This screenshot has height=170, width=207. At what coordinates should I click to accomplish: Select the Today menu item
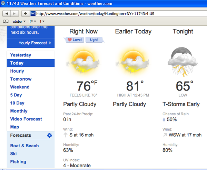[17, 63]
